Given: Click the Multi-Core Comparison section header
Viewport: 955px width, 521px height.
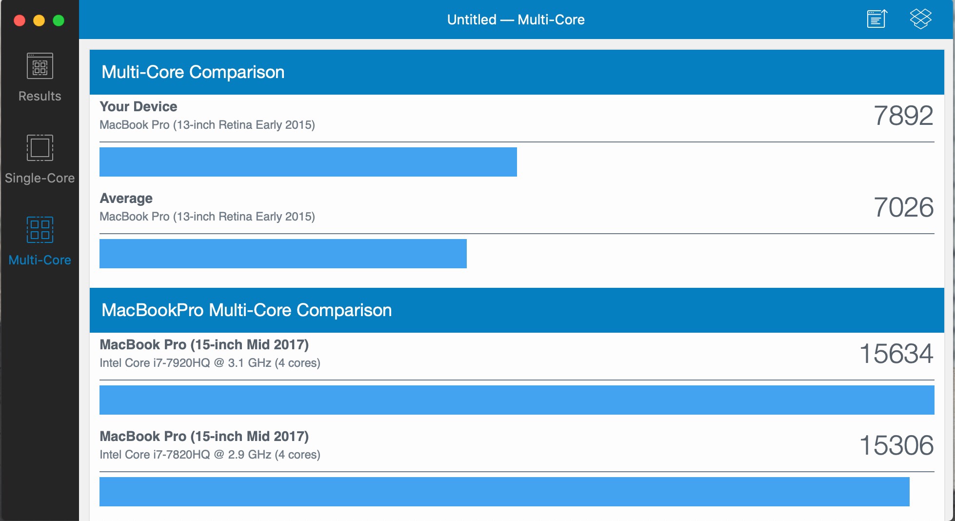Looking at the screenshot, I should pyautogui.click(x=193, y=72).
